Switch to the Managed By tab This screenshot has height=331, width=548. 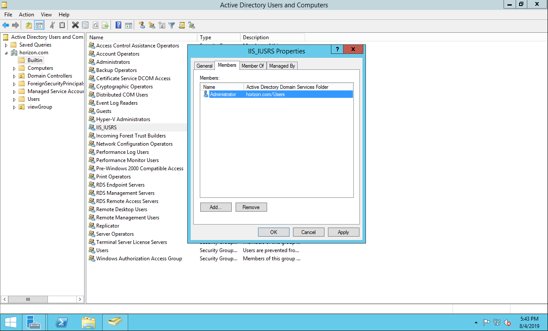coord(282,66)
